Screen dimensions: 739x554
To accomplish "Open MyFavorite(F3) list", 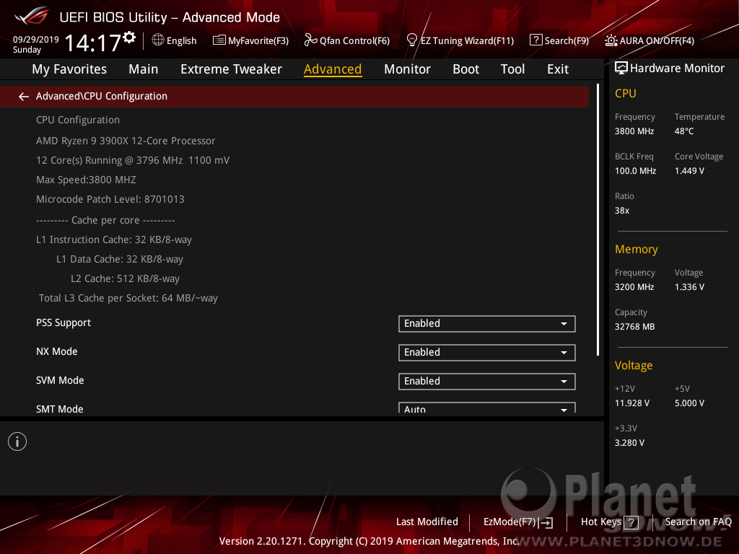I will (x=250, y=40).
